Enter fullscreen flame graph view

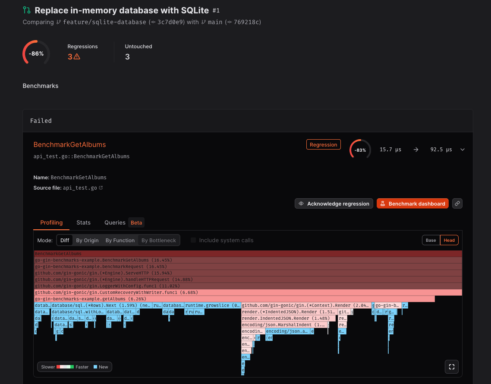pos(452,367)
